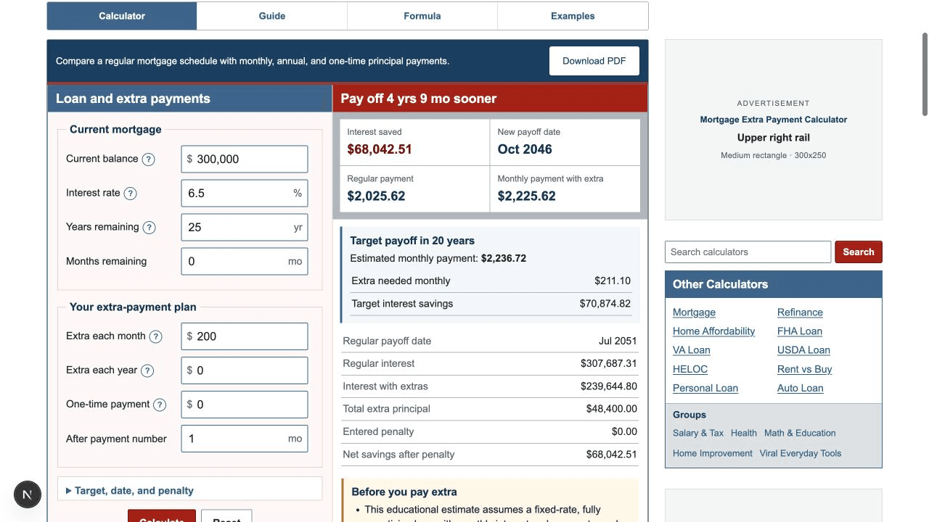Open the Rent vs Buy calculator
The image size is (929, 522).
[x=805, y=369]
